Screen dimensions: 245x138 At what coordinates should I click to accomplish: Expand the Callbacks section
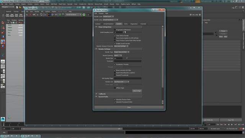96,94
